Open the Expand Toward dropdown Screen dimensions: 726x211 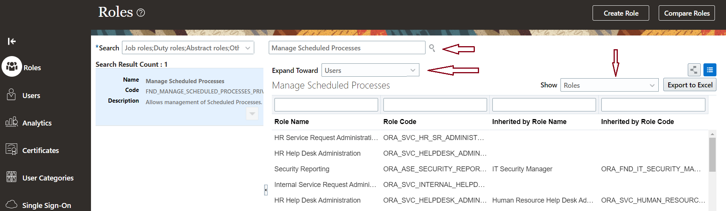(x=413, y=70)
